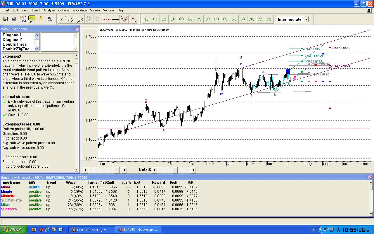Select the parallel lines channel tool
The height and width of the screenshot is (234, 374).
pos(71,19)
